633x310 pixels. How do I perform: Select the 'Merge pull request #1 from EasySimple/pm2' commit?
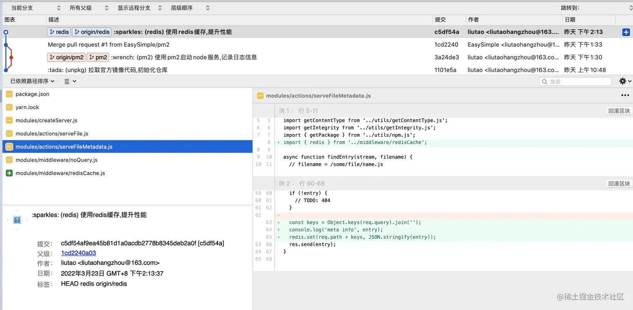pos(109,45)
